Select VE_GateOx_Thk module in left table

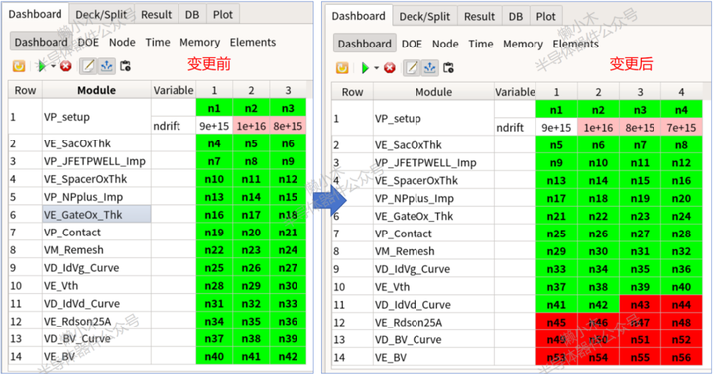point(96,214)
